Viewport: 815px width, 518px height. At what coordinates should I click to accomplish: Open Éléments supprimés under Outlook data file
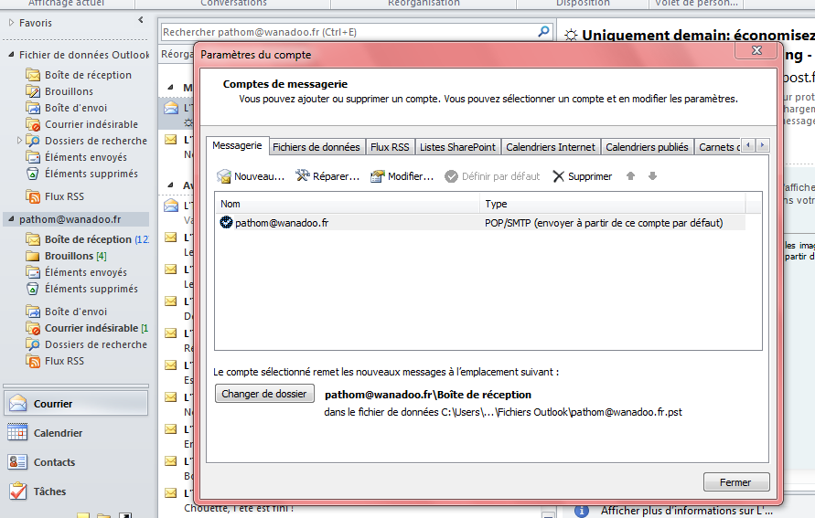point(91,174)
